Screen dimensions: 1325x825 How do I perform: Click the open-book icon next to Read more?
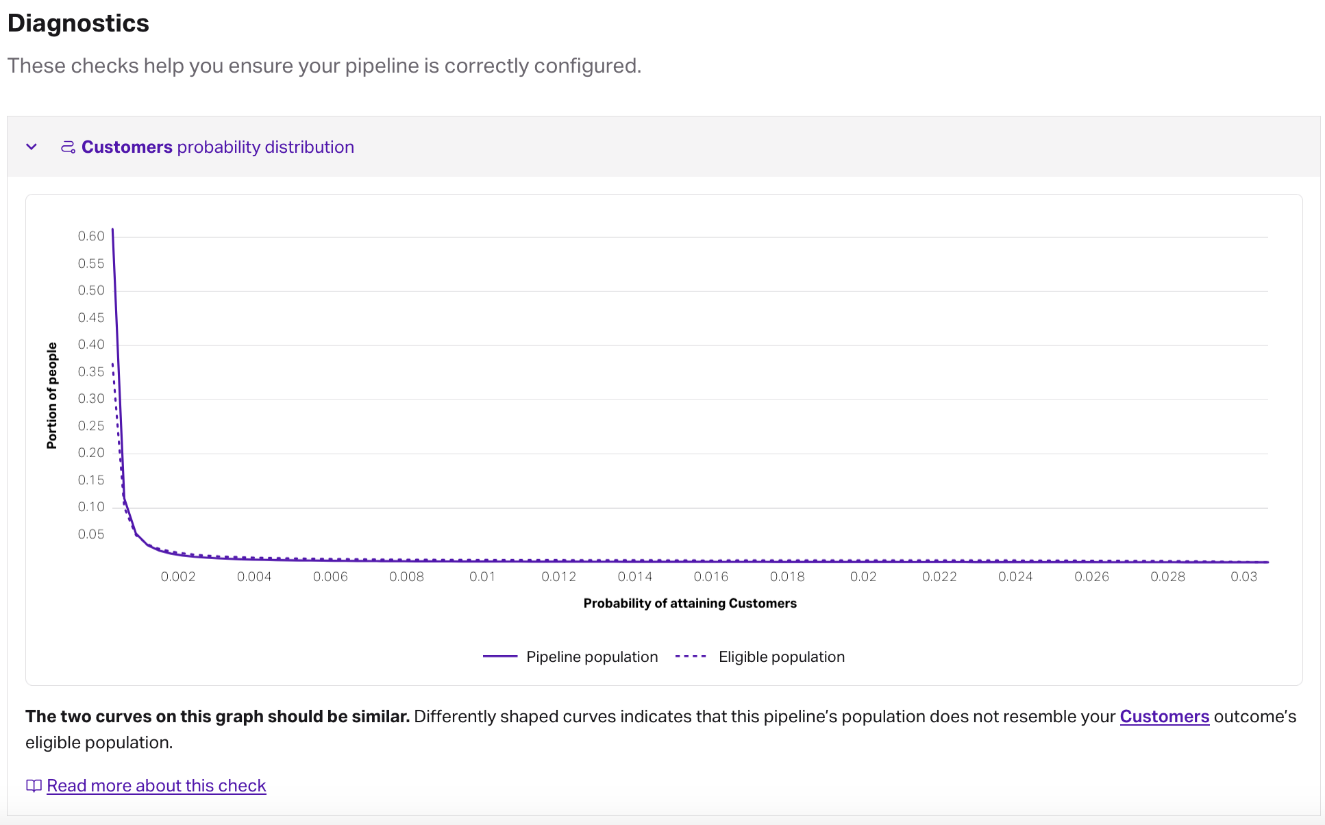click(33, 786)
